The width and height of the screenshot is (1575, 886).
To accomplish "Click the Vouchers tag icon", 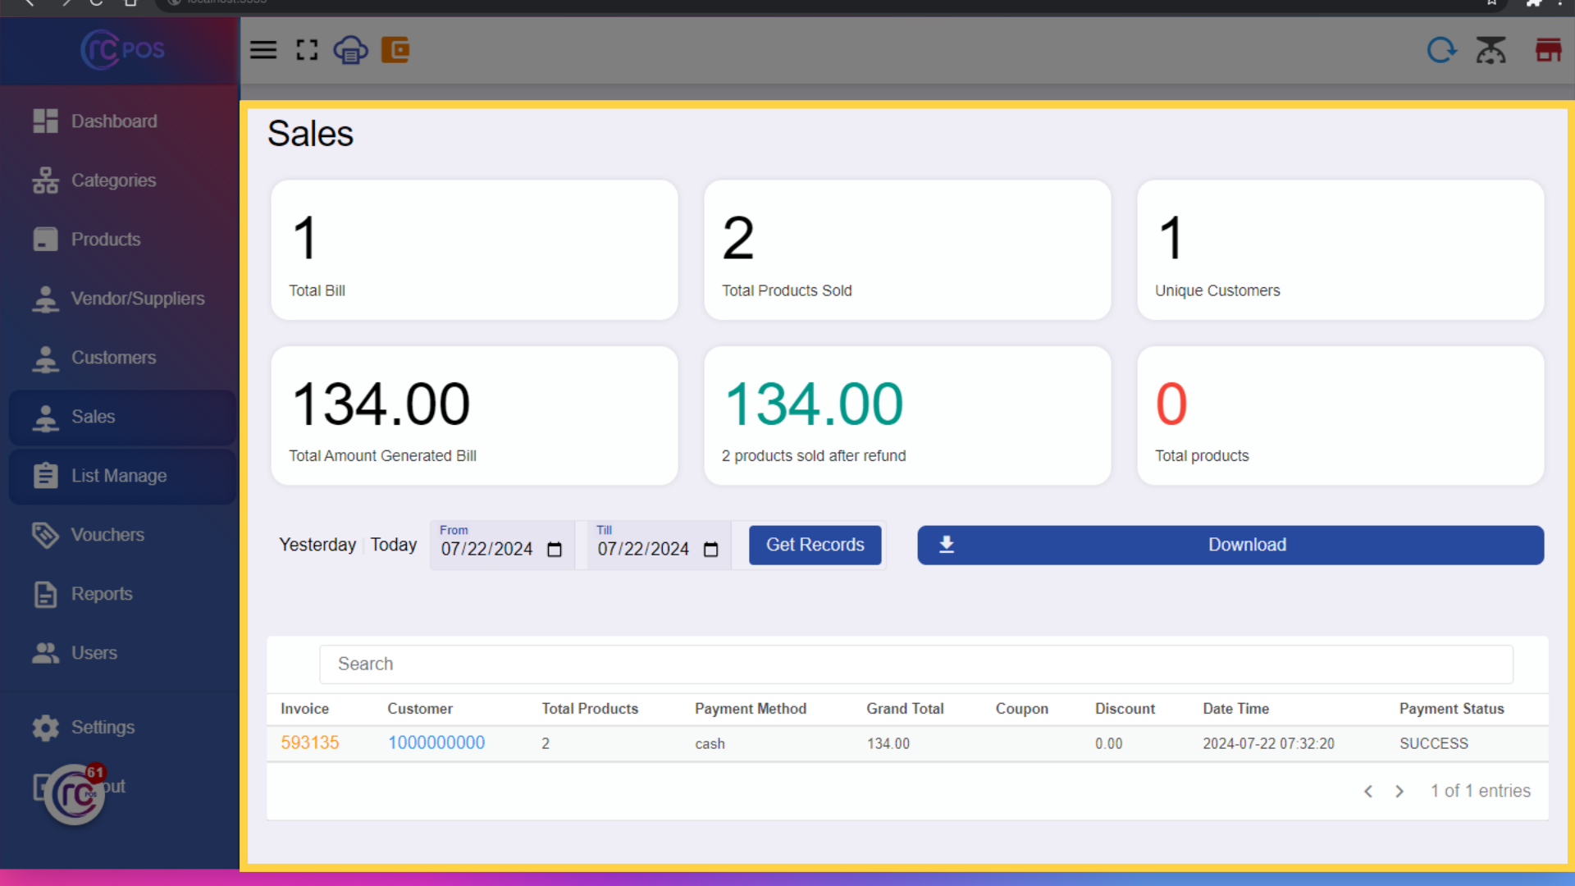I will [45, 535].
